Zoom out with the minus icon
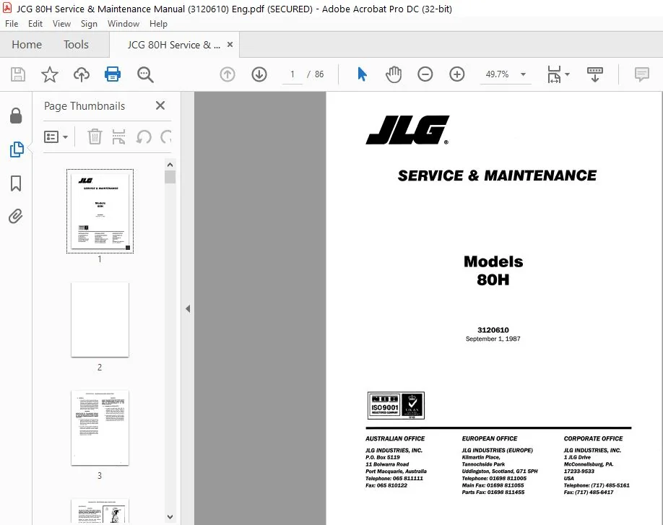The width and height of the screenshot is (663, 525). 425,74
